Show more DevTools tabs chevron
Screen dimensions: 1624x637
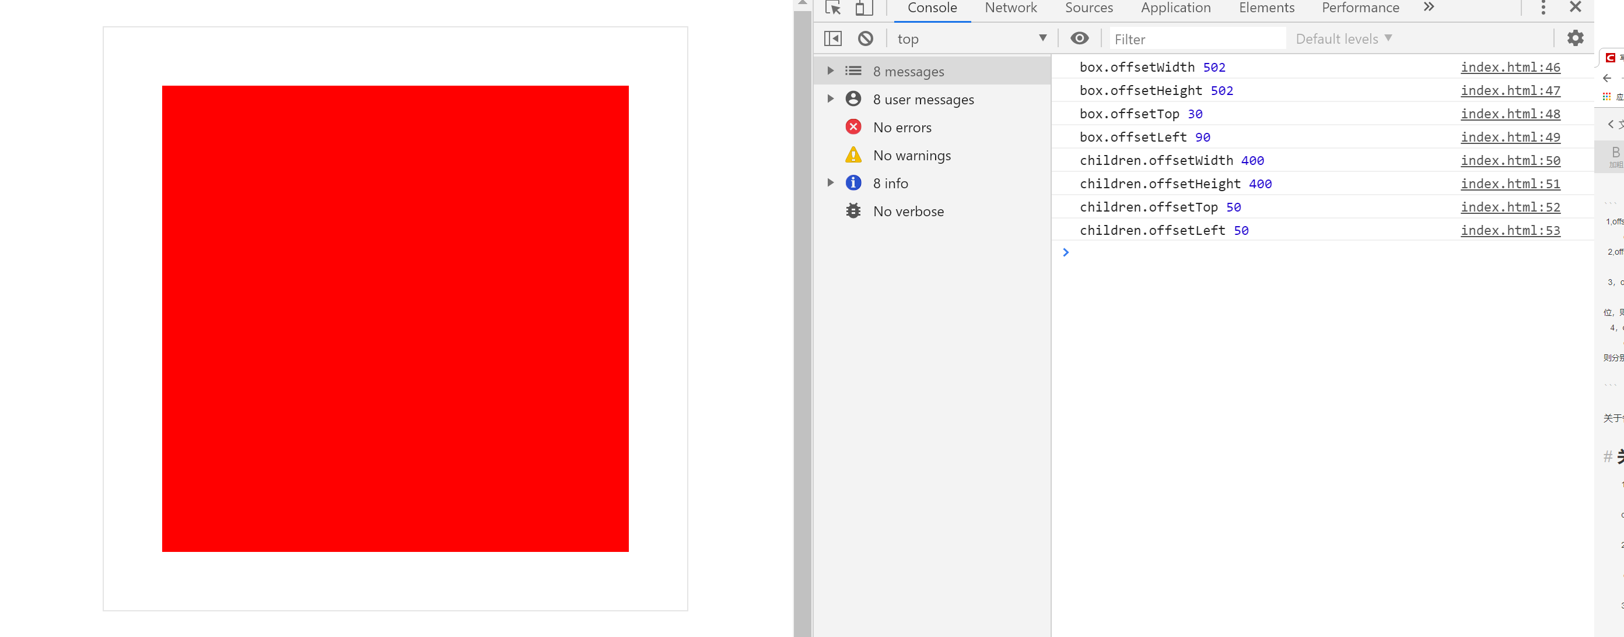pyautogui.click(x=1429, y=7)
